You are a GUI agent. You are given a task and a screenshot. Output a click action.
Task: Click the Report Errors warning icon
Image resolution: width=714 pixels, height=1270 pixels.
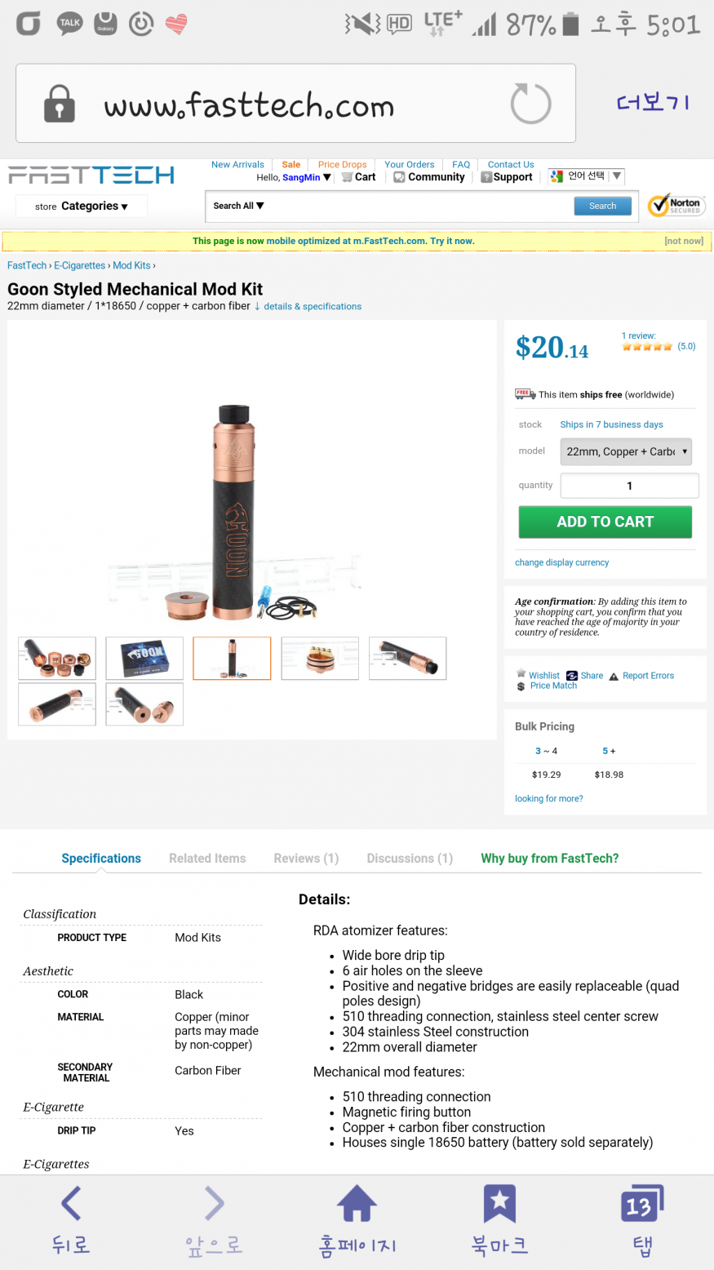614,676
